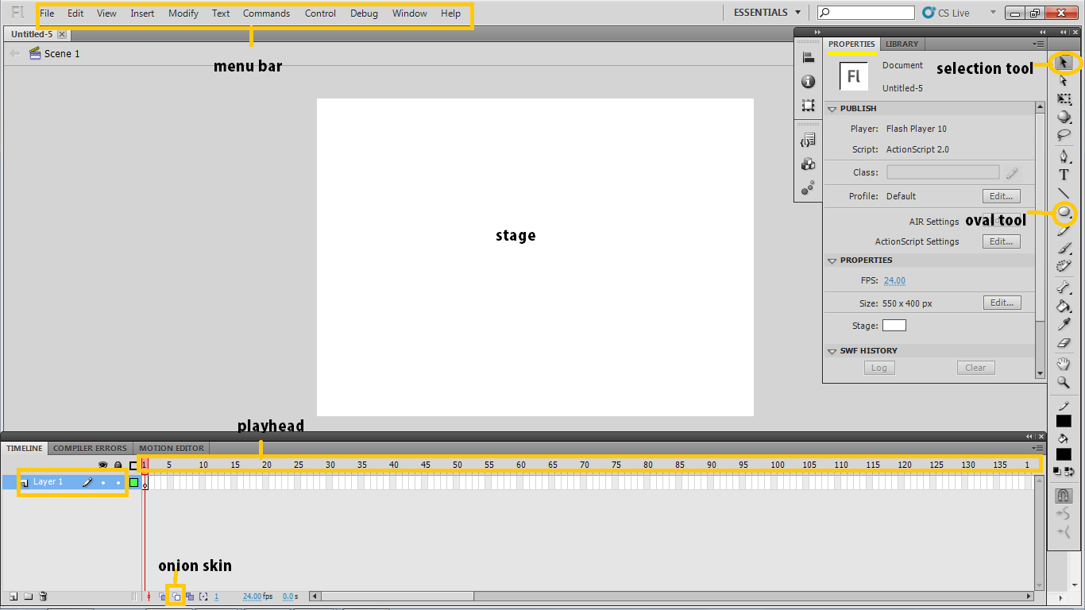The width and height of the screenshot is (1085, 610).
Task: Switch to the LIBRARY tab
Action: click(902, 44)
